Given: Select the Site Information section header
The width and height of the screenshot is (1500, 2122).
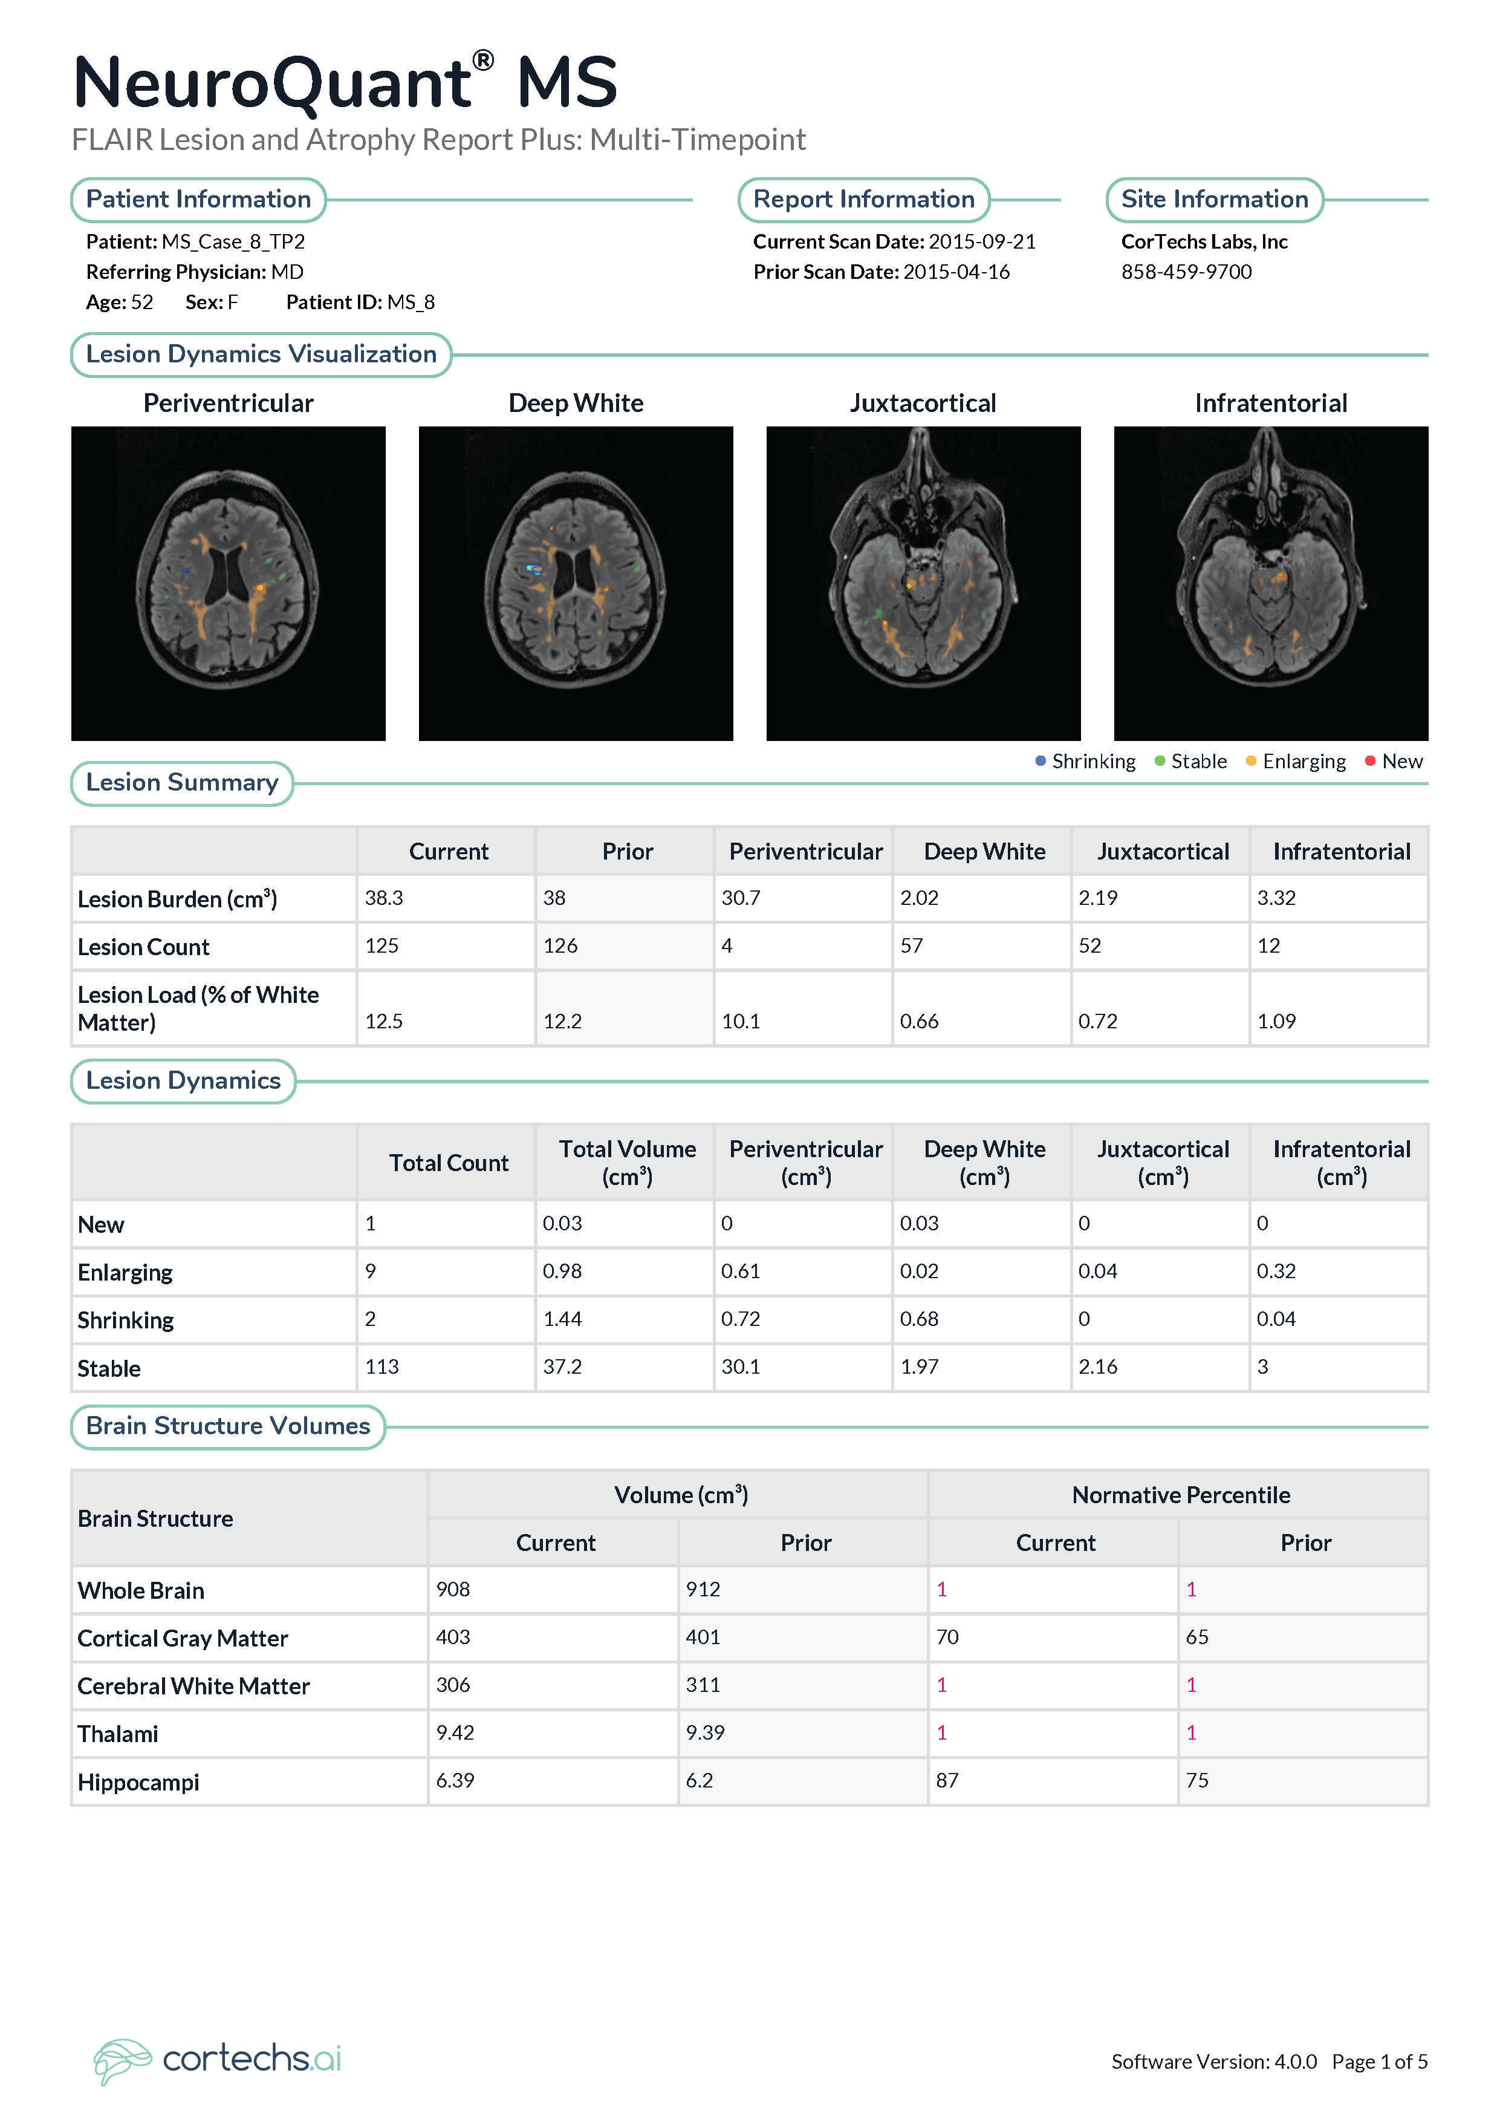Looking at the screenshot, I should click(1215, 200).
